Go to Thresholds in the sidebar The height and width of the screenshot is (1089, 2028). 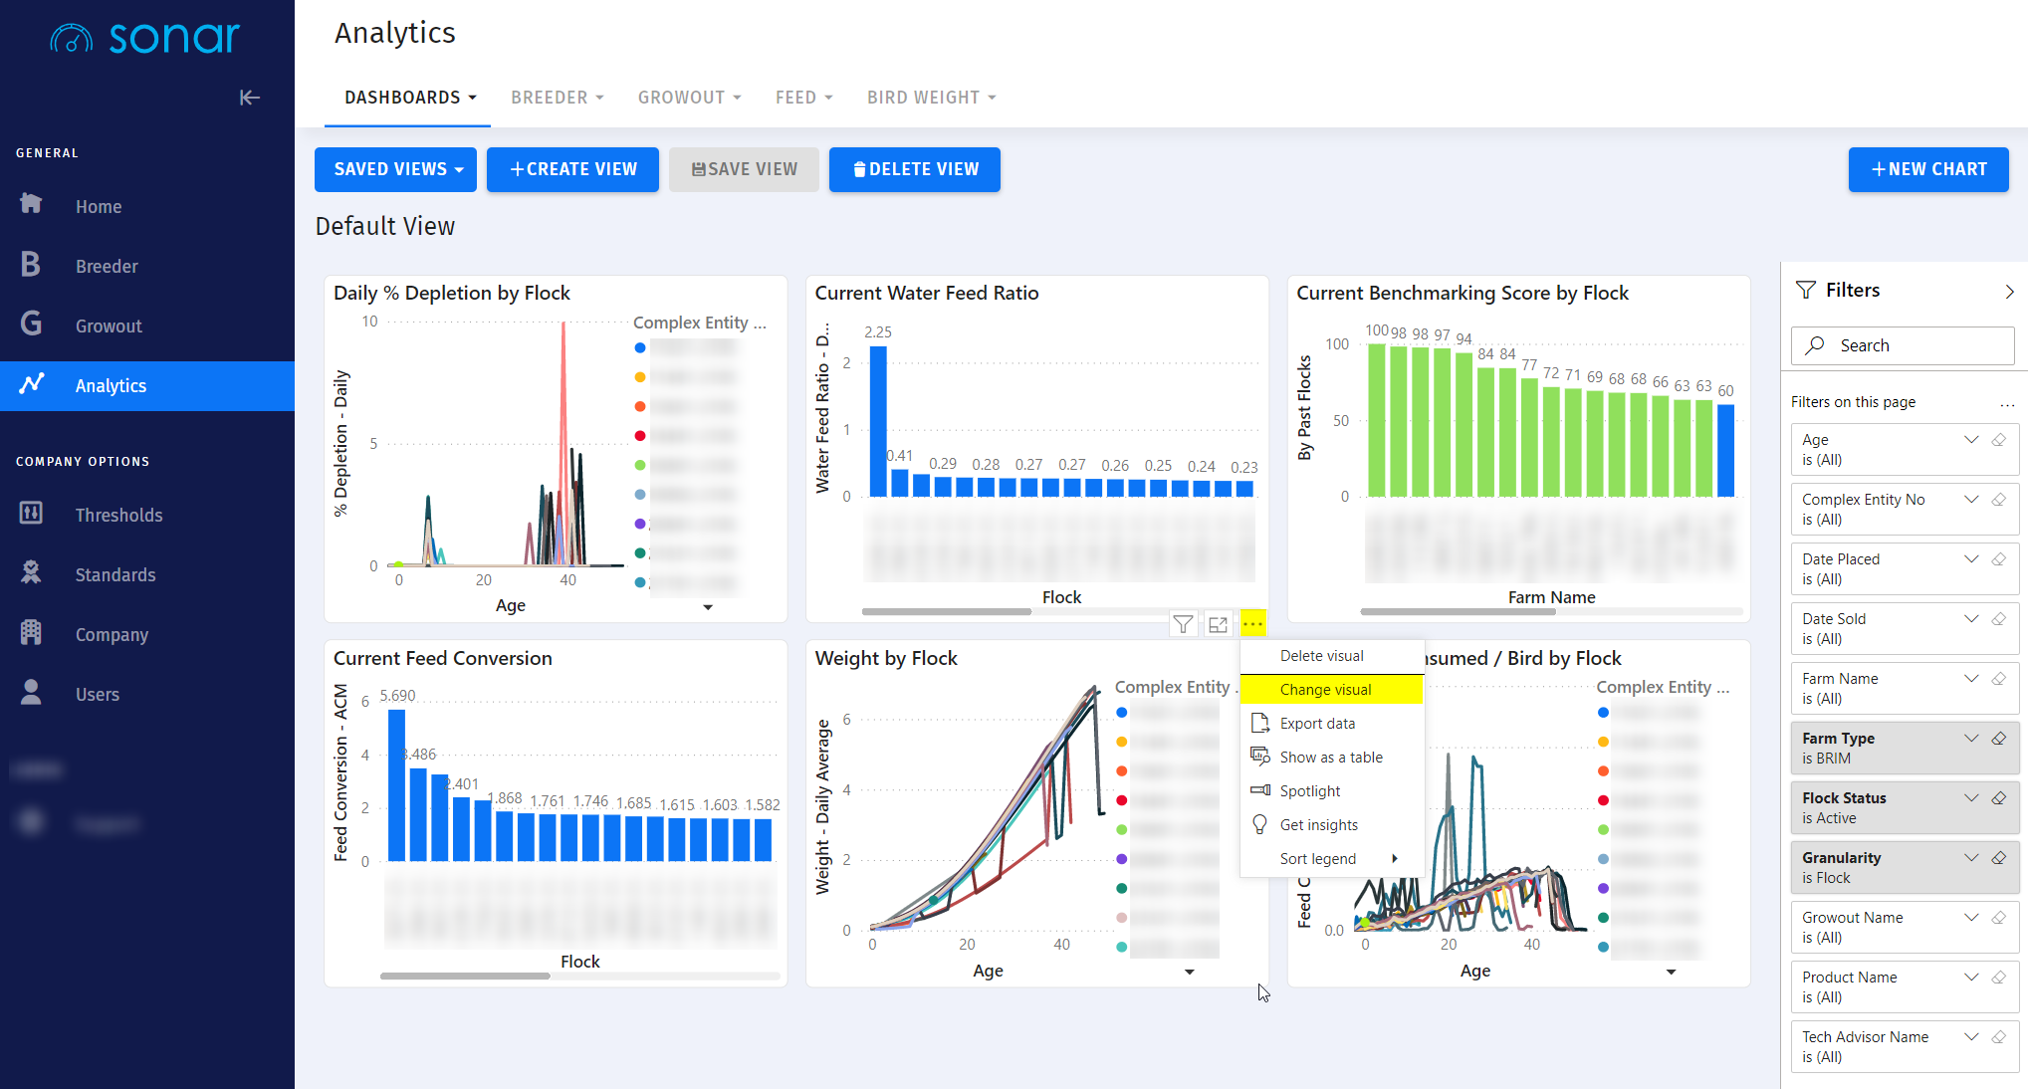(118, 515)
